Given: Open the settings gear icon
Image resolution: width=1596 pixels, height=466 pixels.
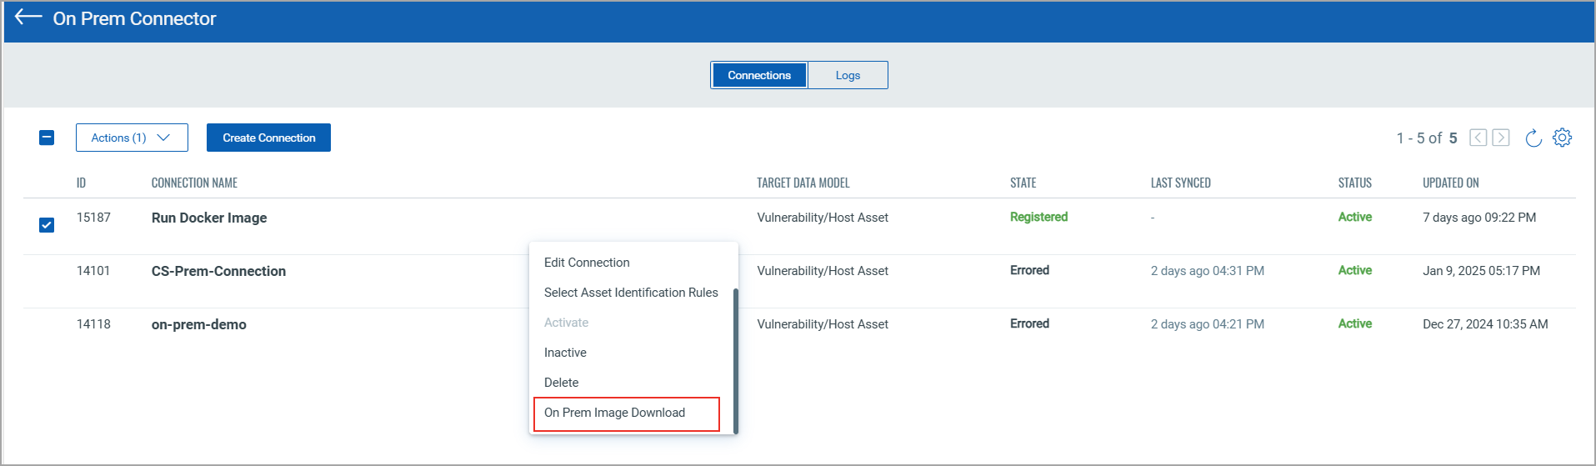Looking at the screenshot, I should point(1562,138).
